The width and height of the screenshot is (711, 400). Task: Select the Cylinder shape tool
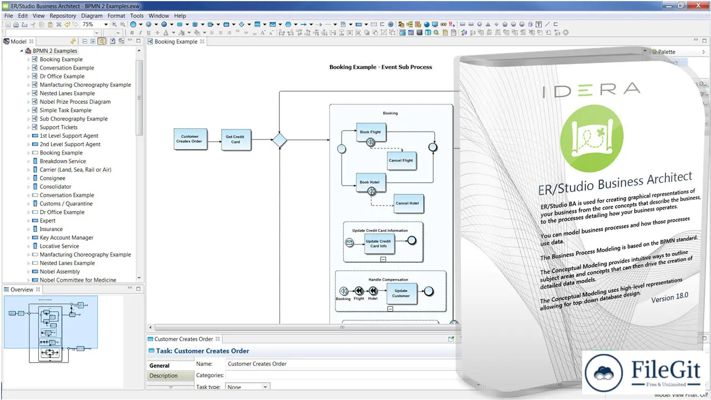[x=530, y=24]
